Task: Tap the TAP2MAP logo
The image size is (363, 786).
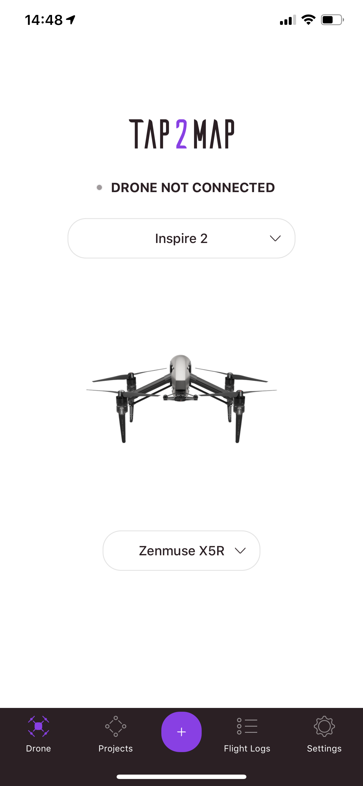Action: [181, 134]
